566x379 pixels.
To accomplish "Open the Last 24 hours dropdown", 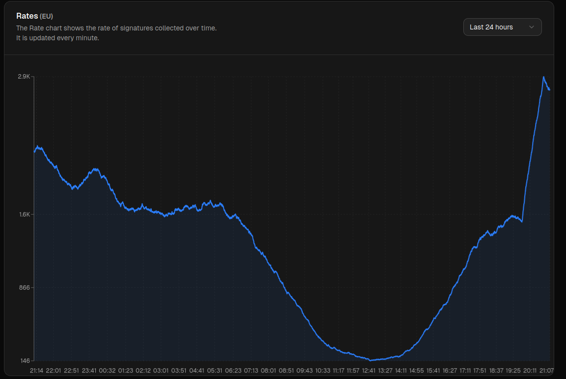I will 502,27.
